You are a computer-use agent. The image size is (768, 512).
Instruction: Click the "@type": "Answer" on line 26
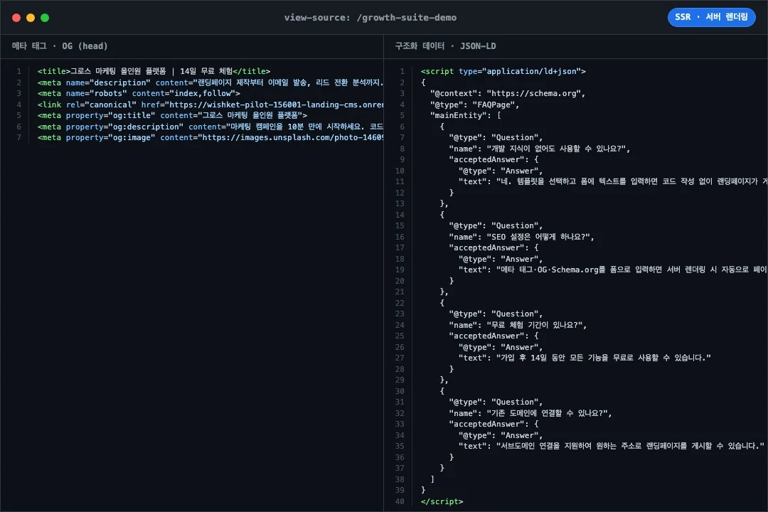[x=501, y=347]
